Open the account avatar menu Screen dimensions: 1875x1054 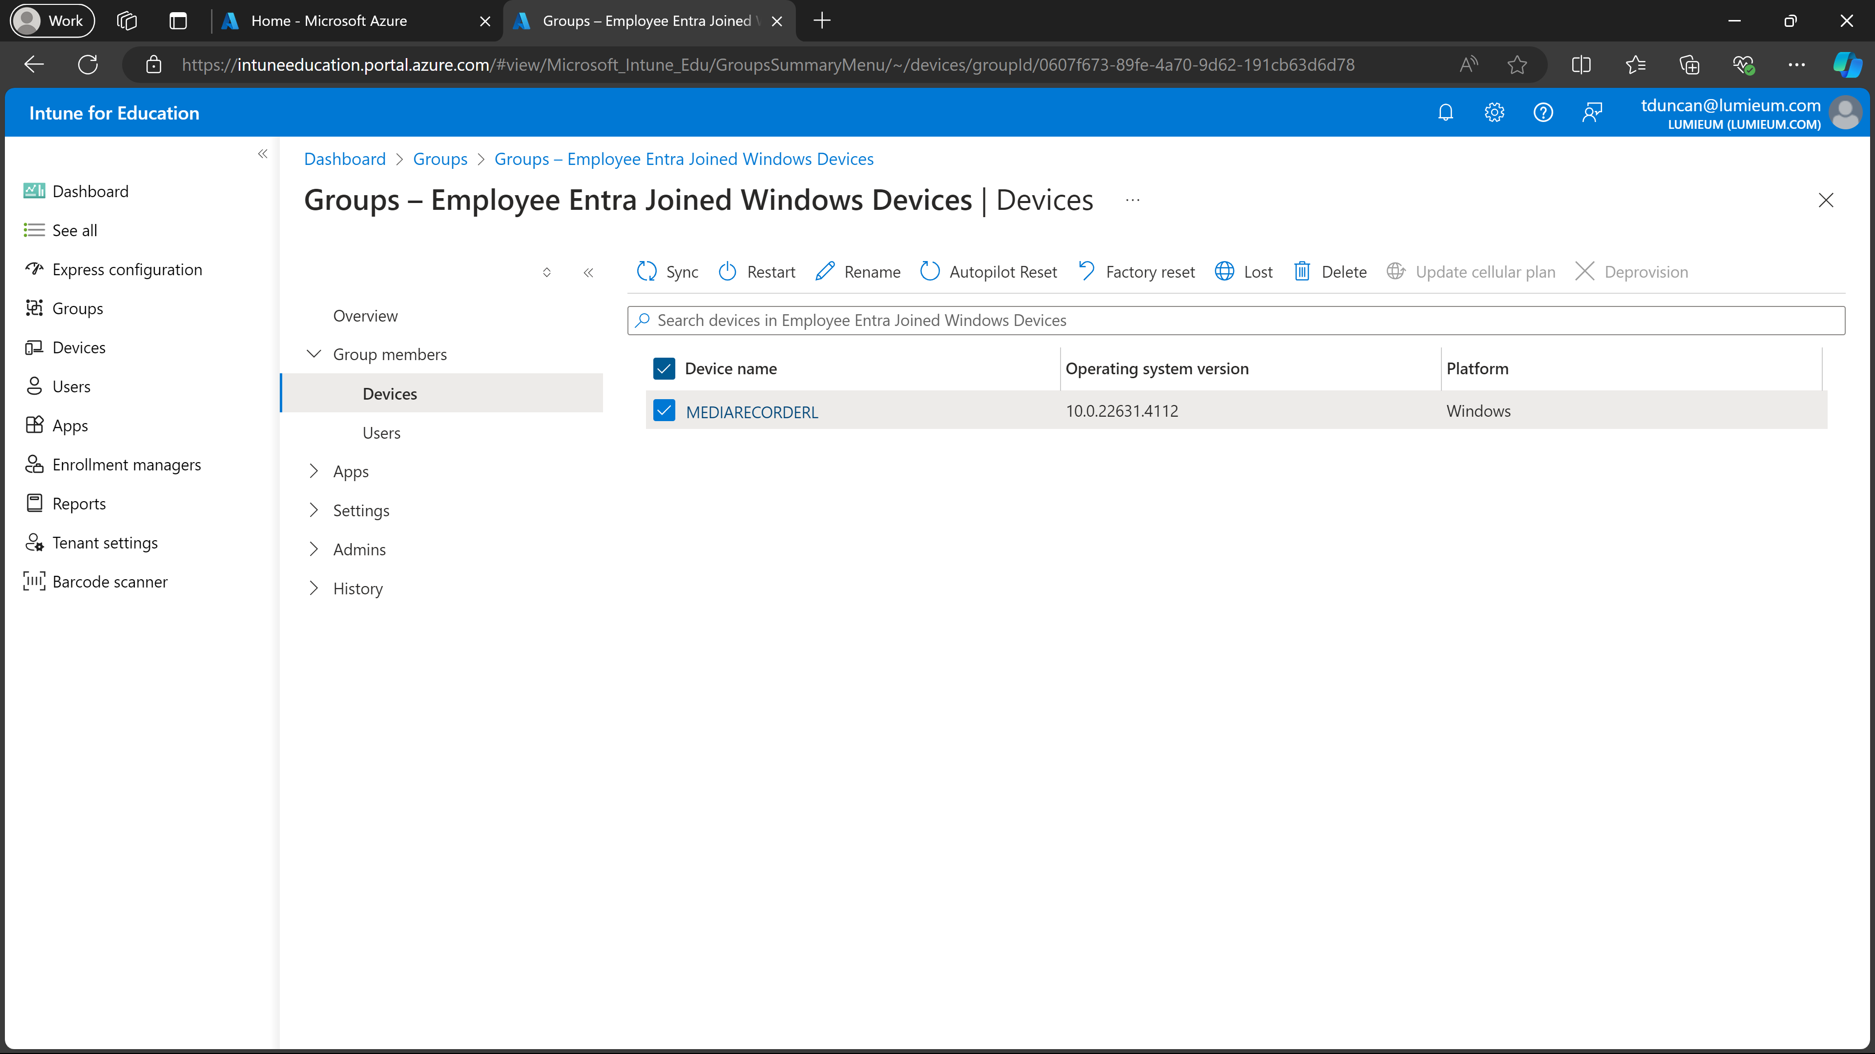tap(1845, 113)
